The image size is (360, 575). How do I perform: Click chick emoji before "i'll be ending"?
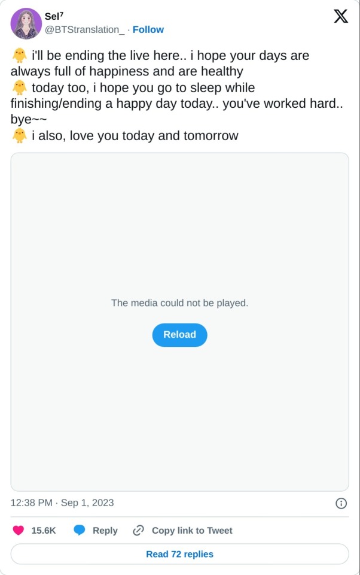coord(19,56)
